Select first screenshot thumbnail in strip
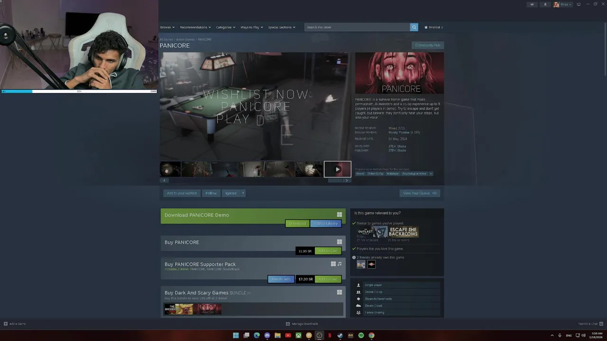Viewport: 607px width, 341px height. click(x=170, y=169)
